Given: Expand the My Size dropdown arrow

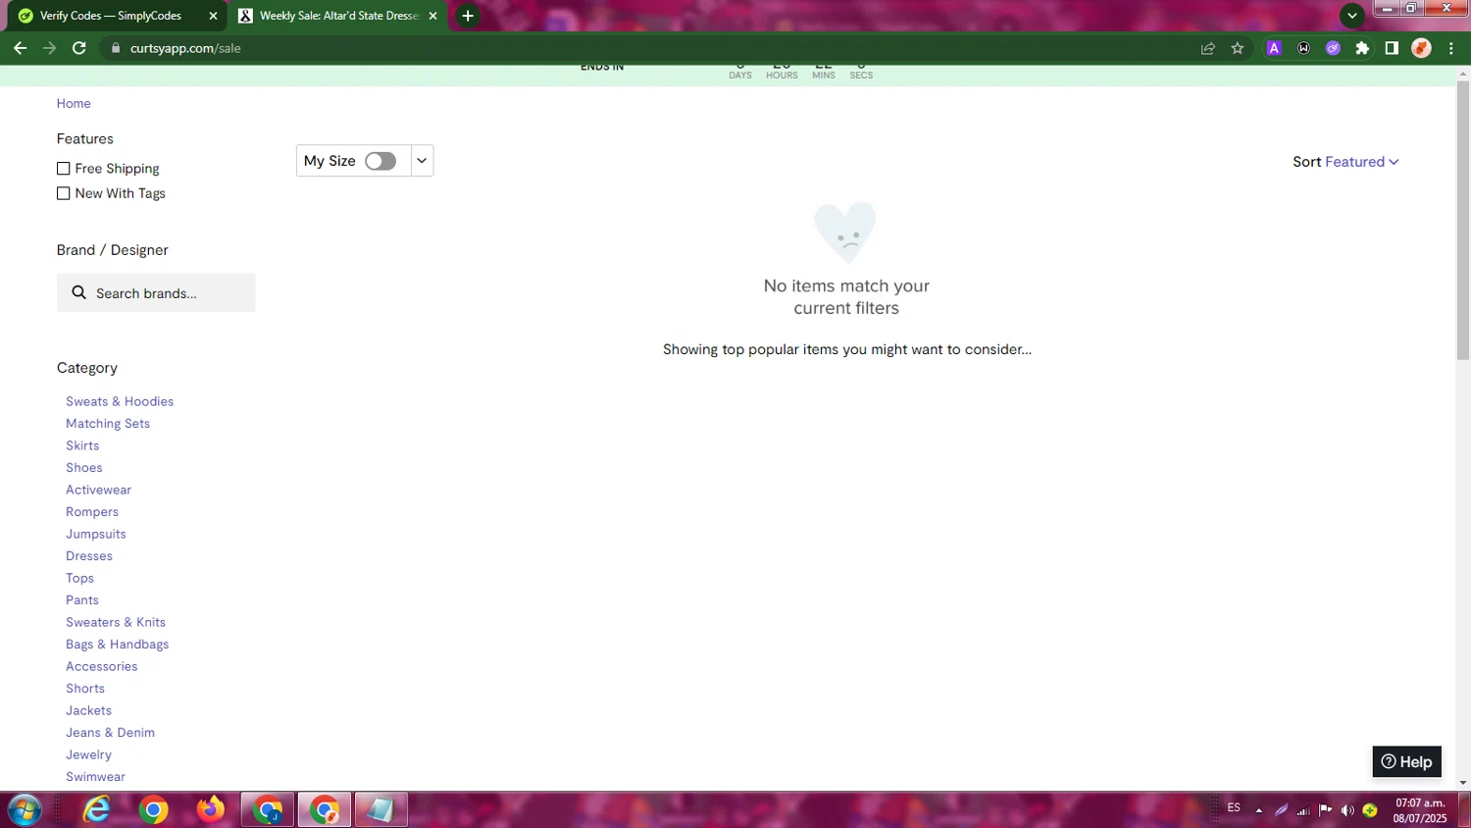Looking at the screenshot, I should coord(422,161).
